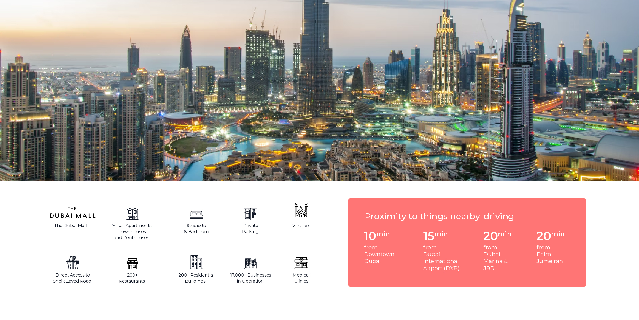Click 'from Dubai Marina & JBR' text
Image resolution: width=639 pixels, height=320 pixels.
[495, 258]
